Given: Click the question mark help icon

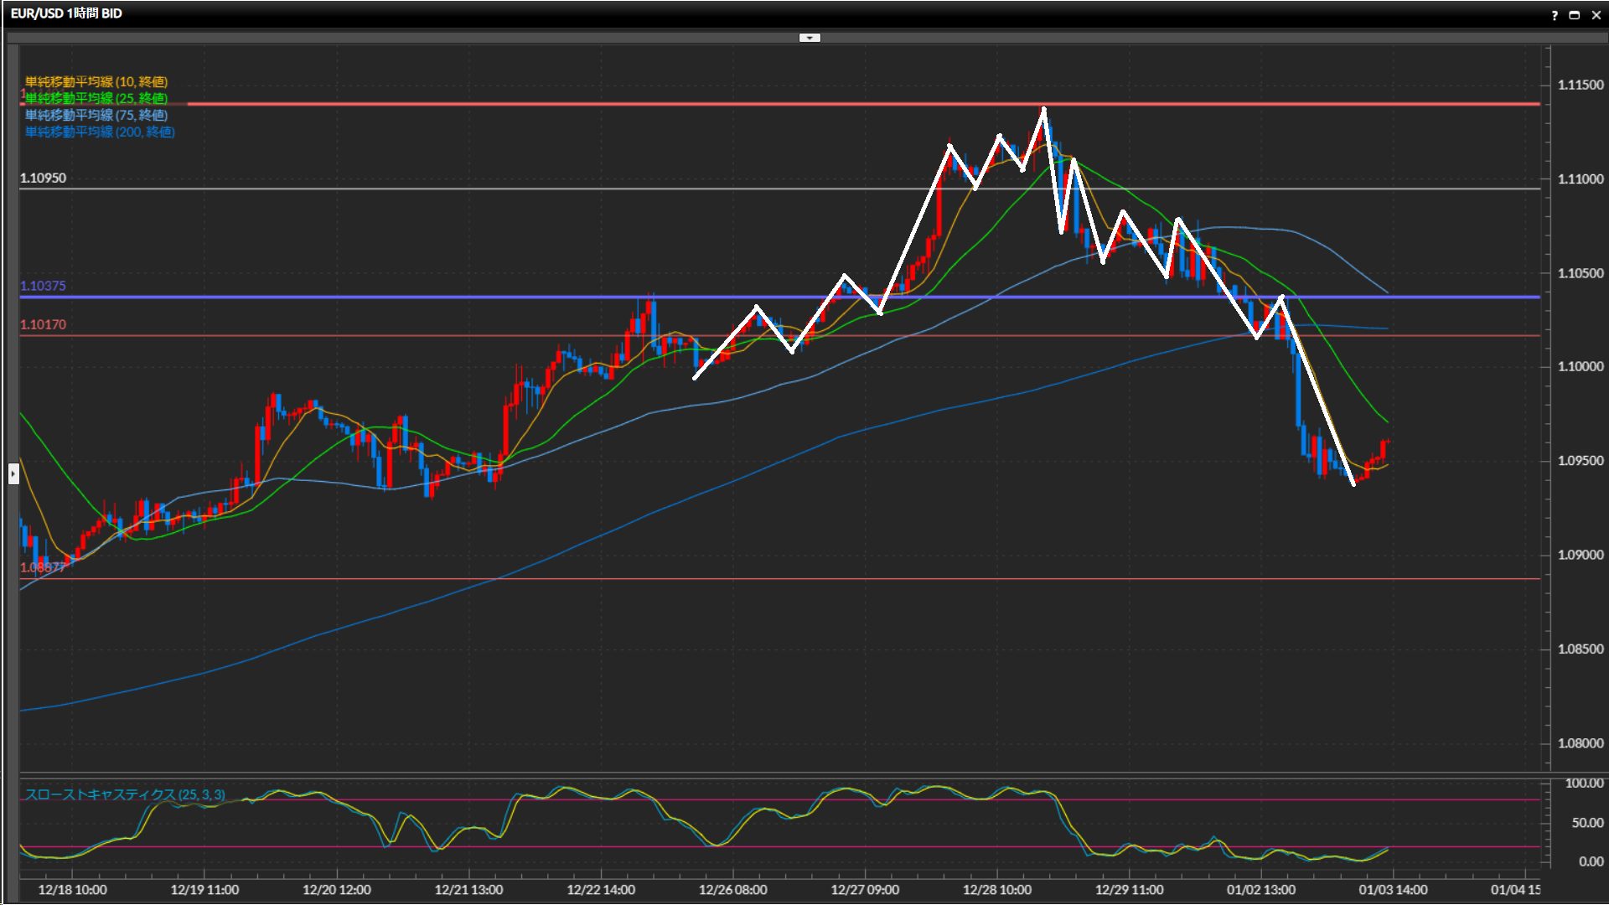Looking at the screenshot, I should coord(1555,14).
